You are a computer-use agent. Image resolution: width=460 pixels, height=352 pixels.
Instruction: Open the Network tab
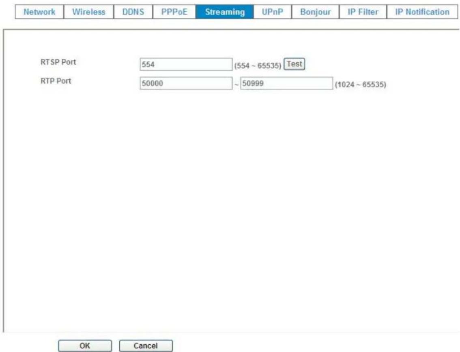(x=39, y=12)
